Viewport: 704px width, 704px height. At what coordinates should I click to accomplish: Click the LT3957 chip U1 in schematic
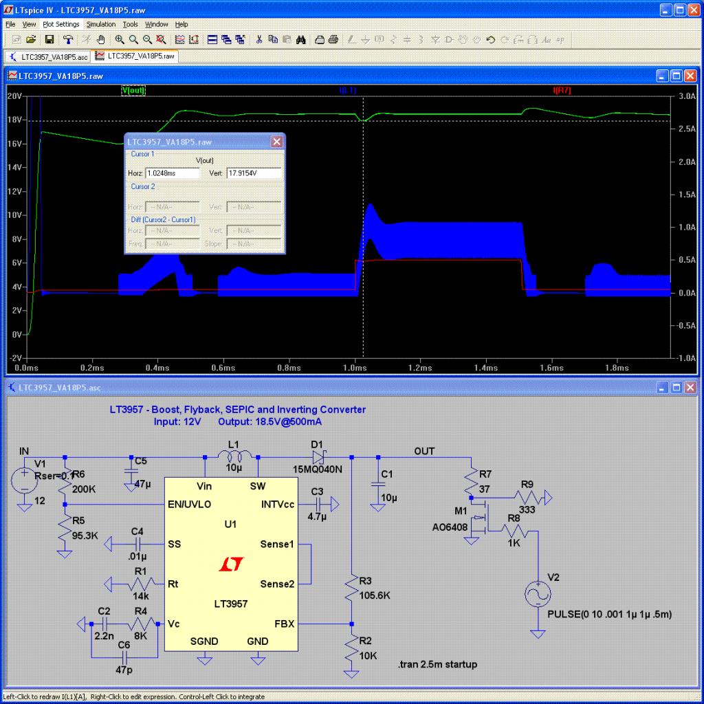(231, 564)
